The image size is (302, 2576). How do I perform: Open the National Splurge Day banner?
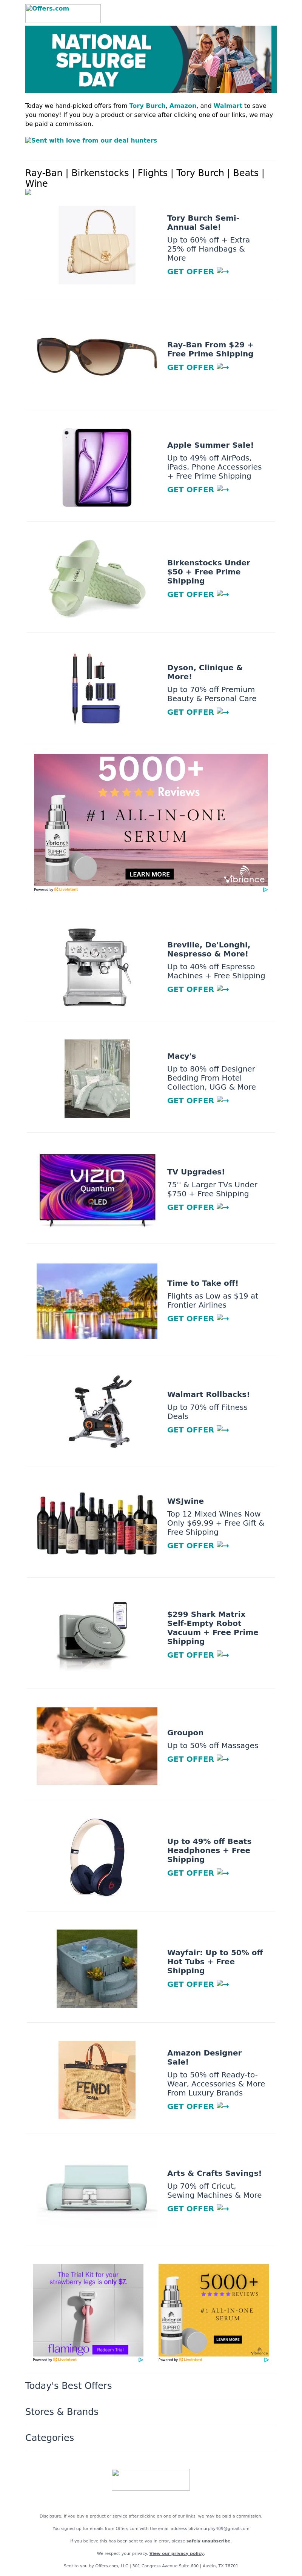click(x=151, y=60)
